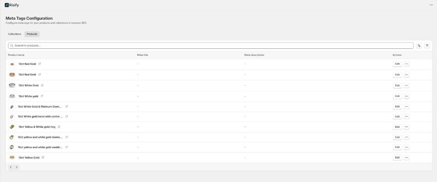Open external link for Yellow & White gold ring
437x182 pixels.
(x=59, y=127)
